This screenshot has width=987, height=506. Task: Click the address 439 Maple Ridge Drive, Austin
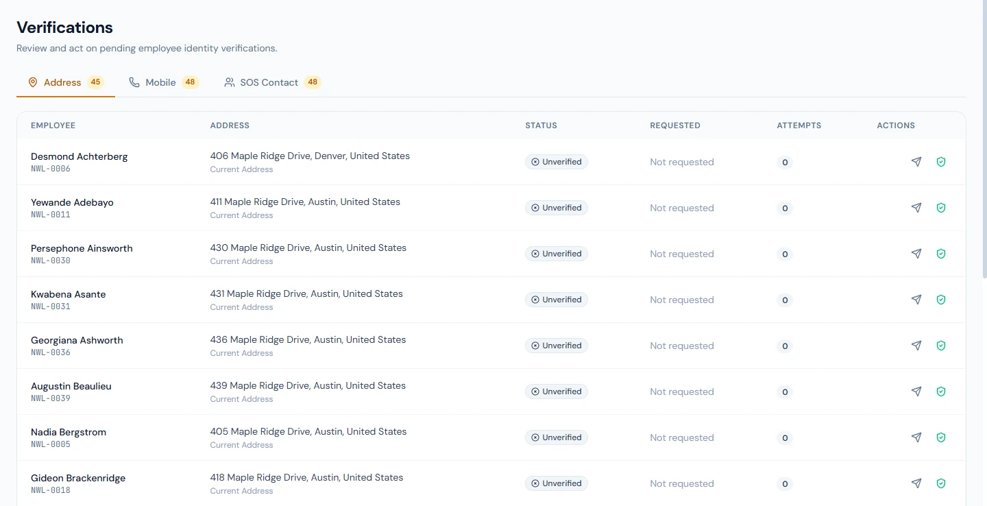308,385
